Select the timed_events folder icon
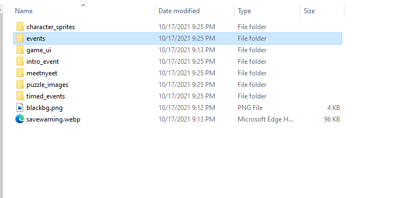 pyautogui.click(x=20, y=96)
